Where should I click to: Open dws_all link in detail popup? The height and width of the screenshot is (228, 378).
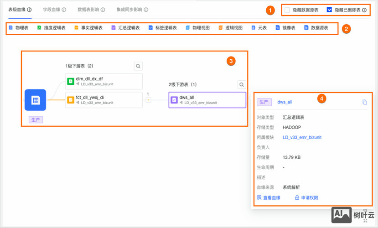coord(285,102)
